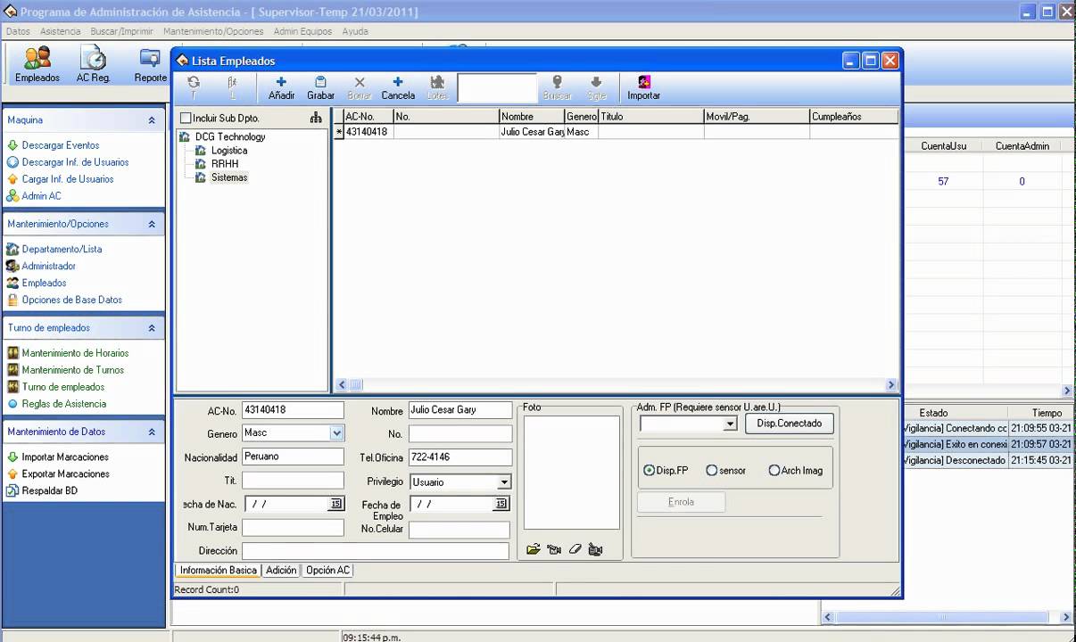Viewport: 1076px width, 642px height.
Task: Click the Lotes toolbar icon
Action: [437, 87]
